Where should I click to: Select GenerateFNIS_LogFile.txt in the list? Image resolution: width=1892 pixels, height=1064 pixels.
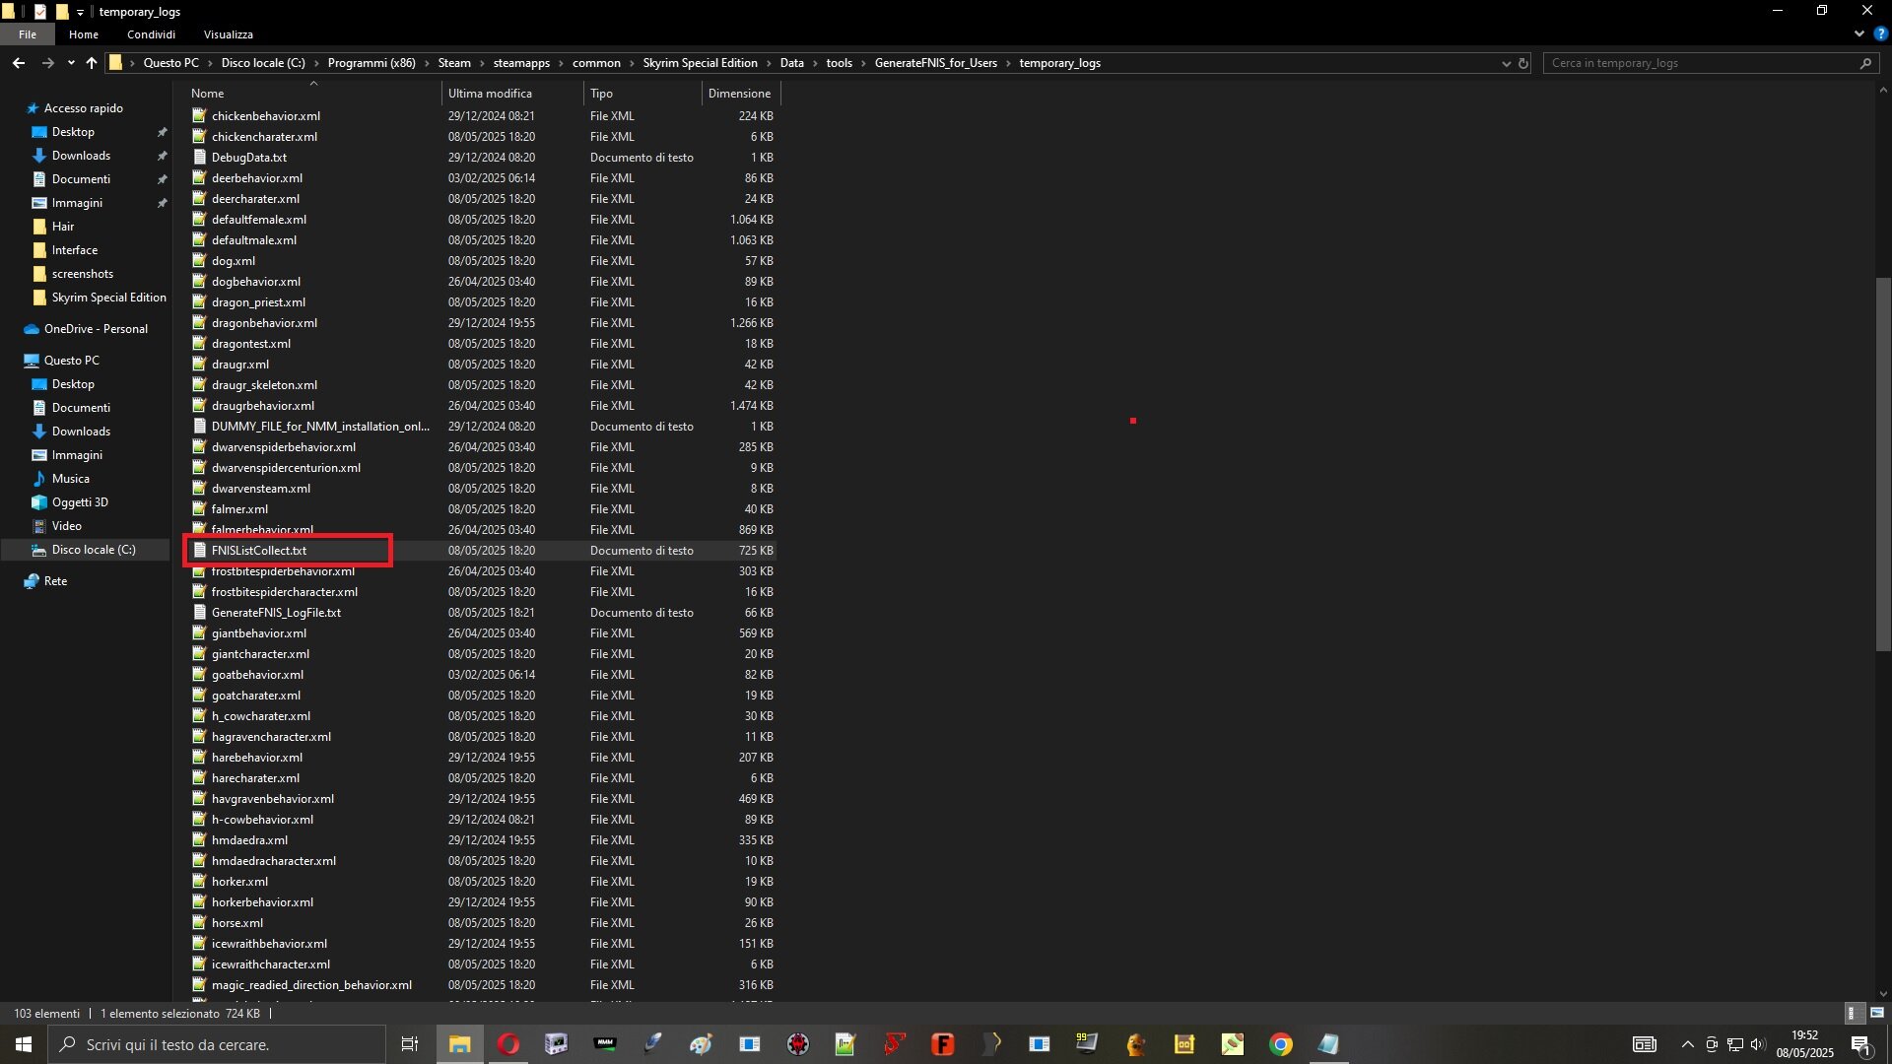point(276,613)
